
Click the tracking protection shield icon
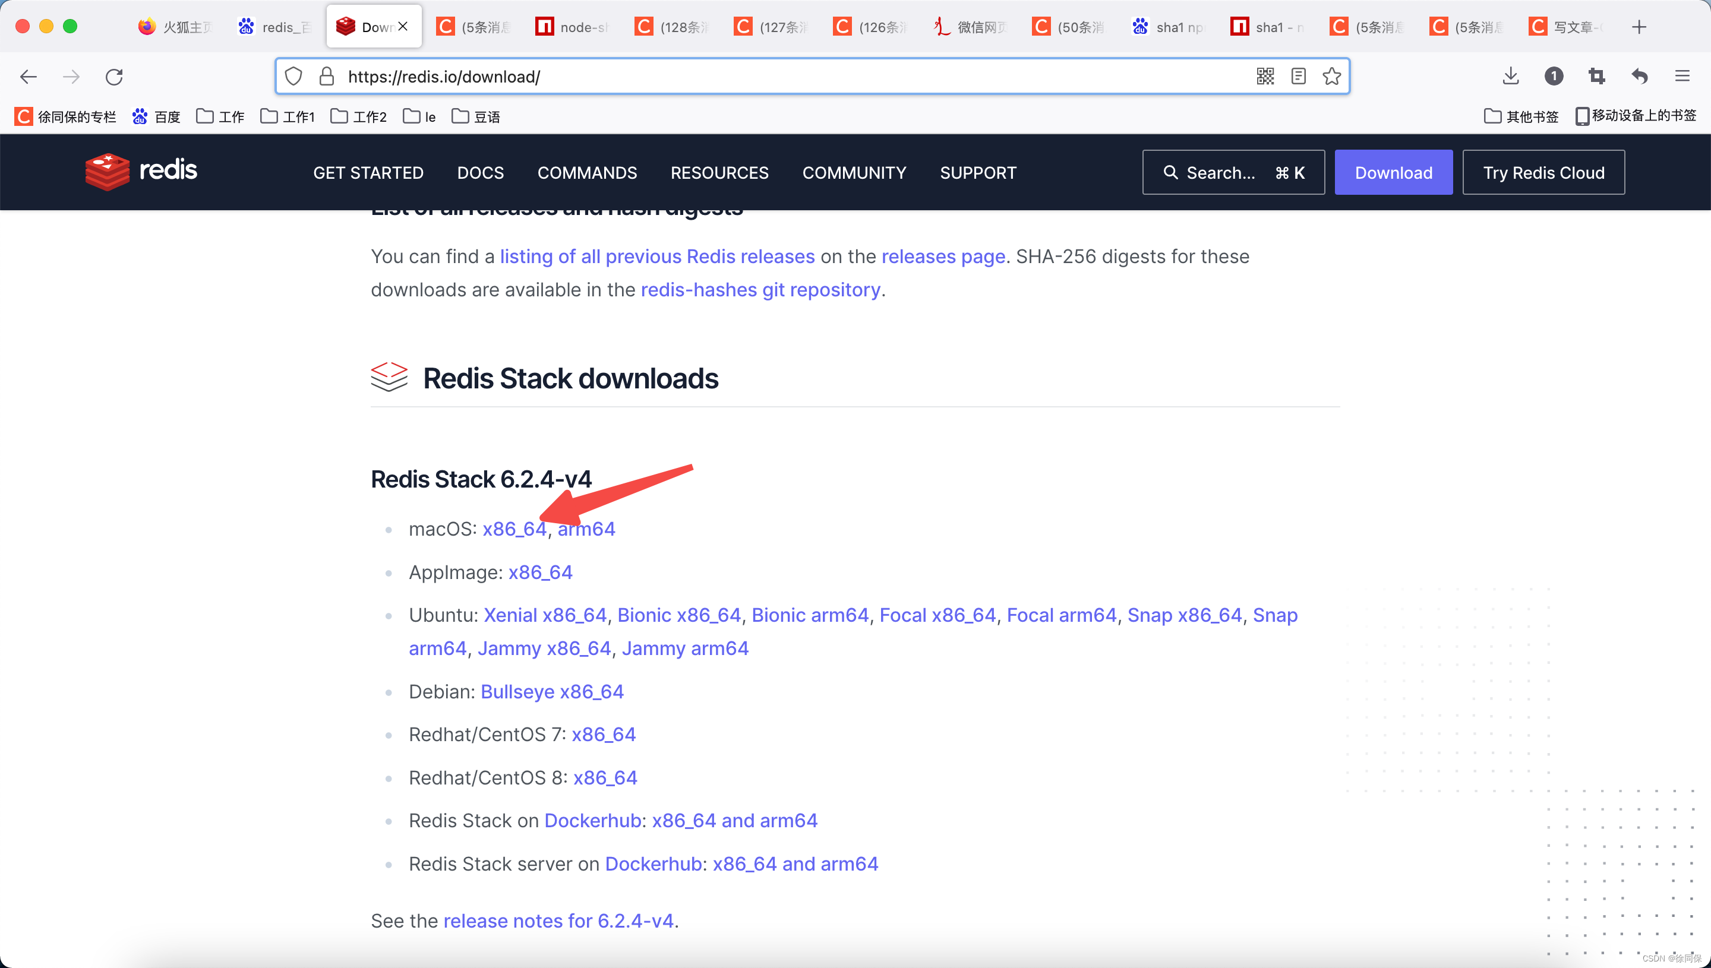click(293, 76)
